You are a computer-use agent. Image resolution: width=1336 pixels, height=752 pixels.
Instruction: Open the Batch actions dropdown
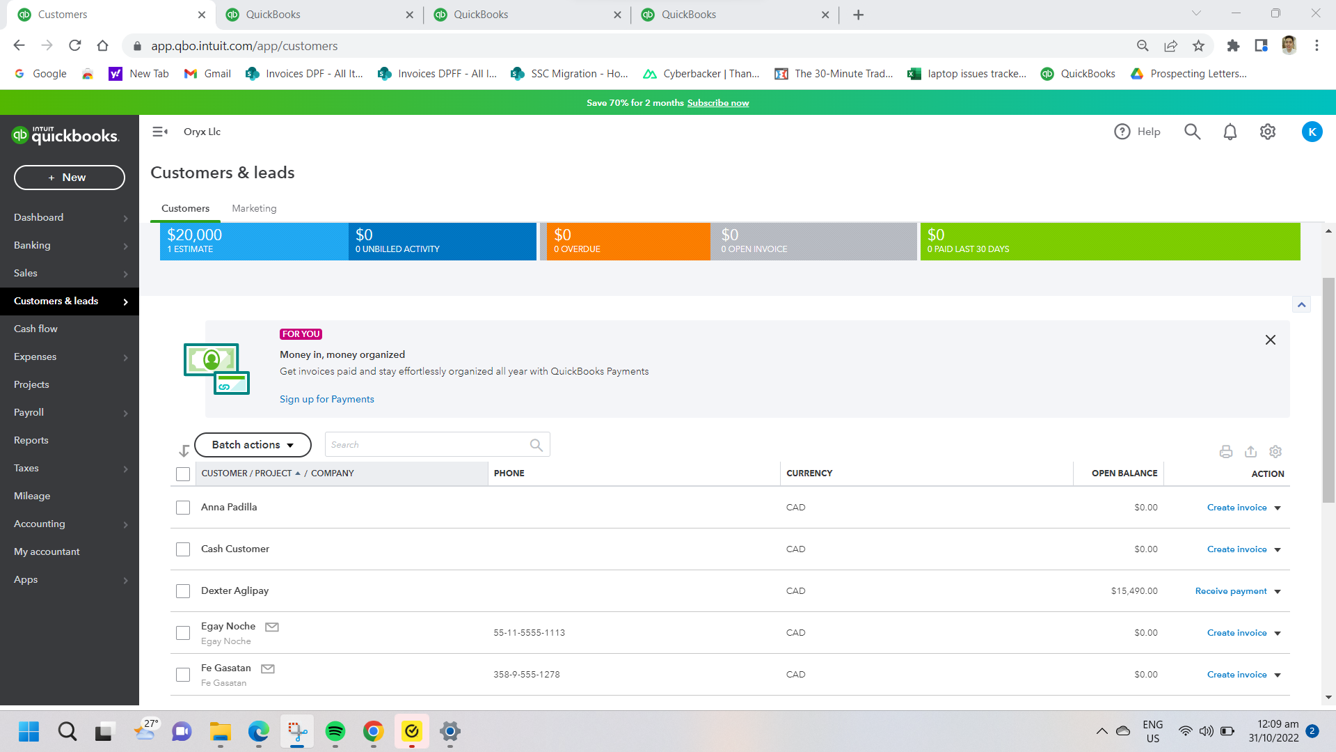tap(253, 445)
